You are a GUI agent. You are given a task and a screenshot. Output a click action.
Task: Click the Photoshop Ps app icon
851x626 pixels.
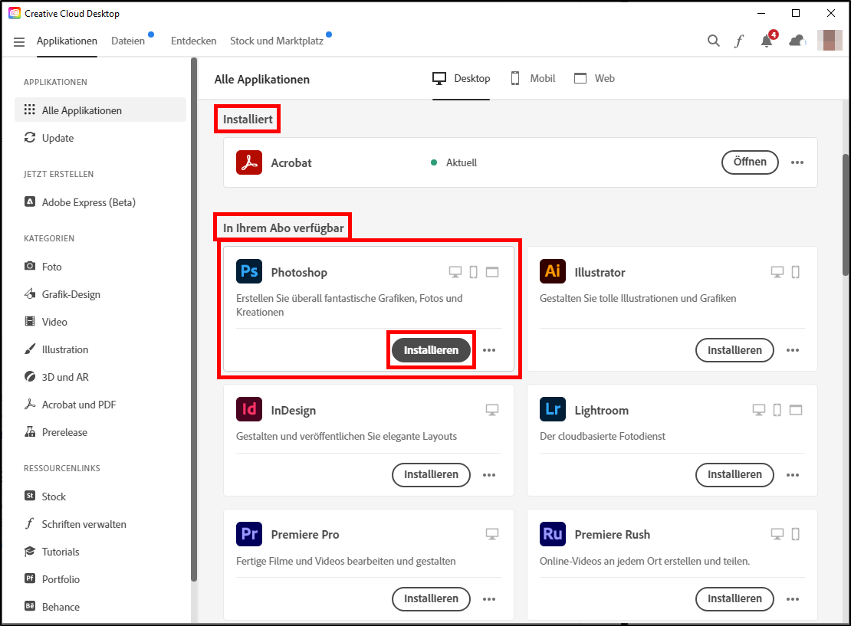[249, 272]
